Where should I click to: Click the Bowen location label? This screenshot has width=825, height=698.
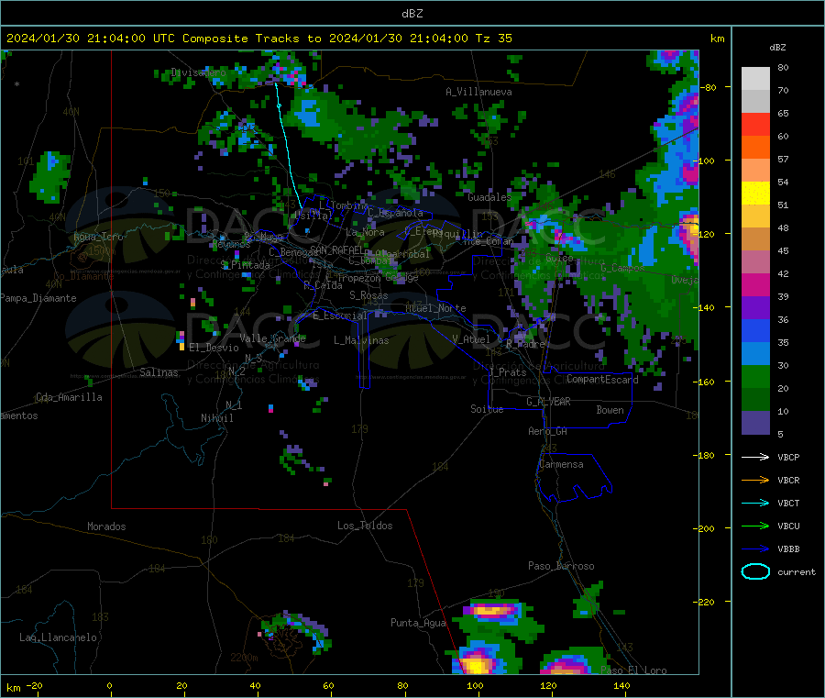pyautogui.click(x=610, y=409)
